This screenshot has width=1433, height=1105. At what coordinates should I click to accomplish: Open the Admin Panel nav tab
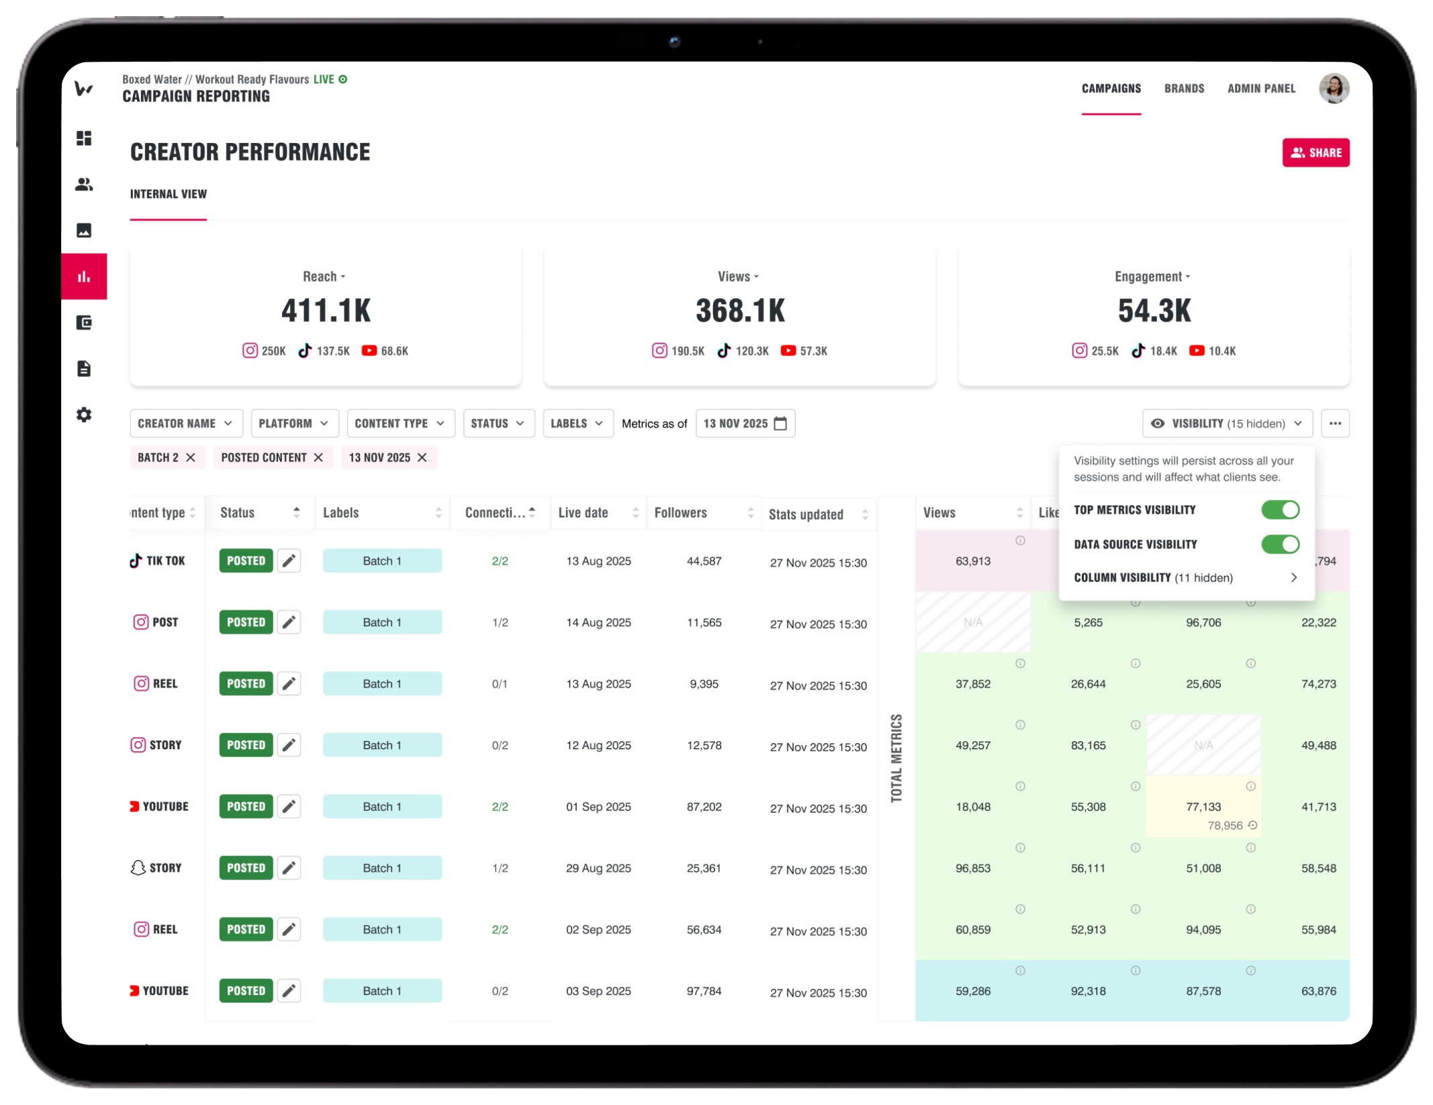coord(1260,89)
